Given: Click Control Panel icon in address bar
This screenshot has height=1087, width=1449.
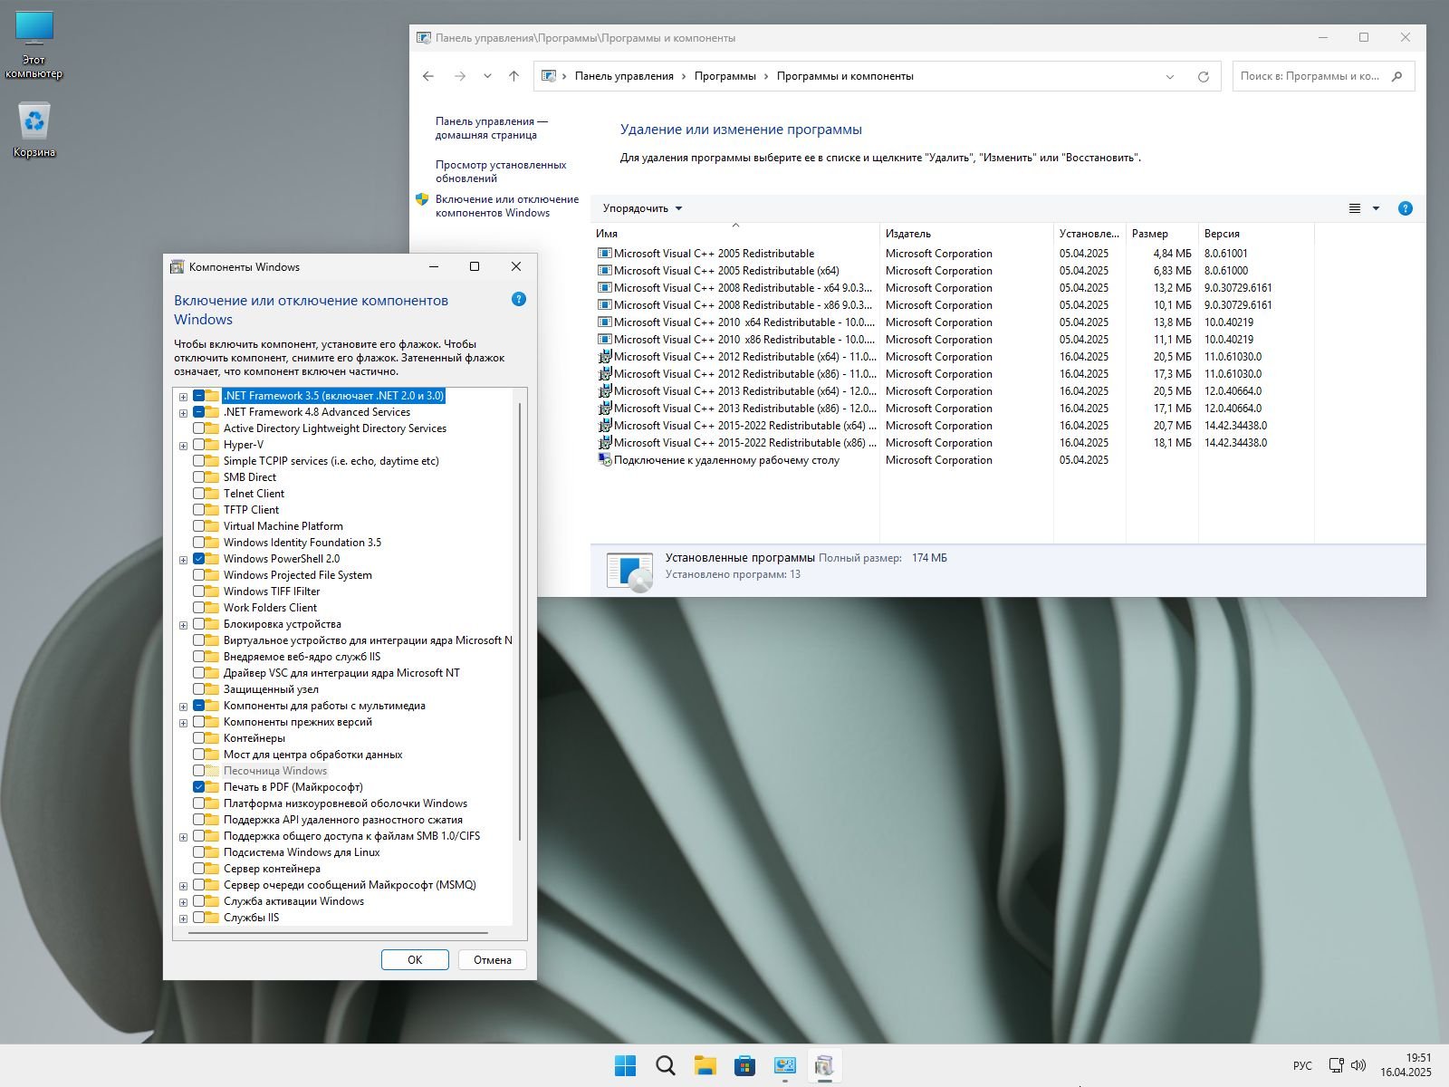Looking at the screenshot, I should [549, 76].
